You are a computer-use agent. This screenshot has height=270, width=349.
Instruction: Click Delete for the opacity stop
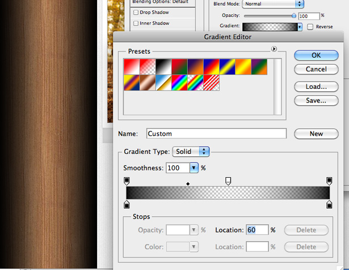(306, 230)
